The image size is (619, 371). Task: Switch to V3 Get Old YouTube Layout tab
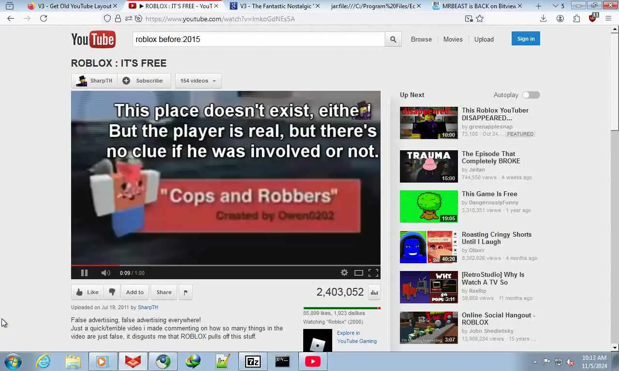coord(74,6)
